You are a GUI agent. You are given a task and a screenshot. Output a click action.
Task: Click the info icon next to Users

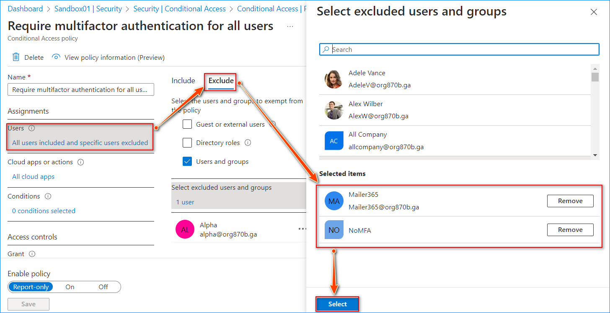tap(31, 128)
